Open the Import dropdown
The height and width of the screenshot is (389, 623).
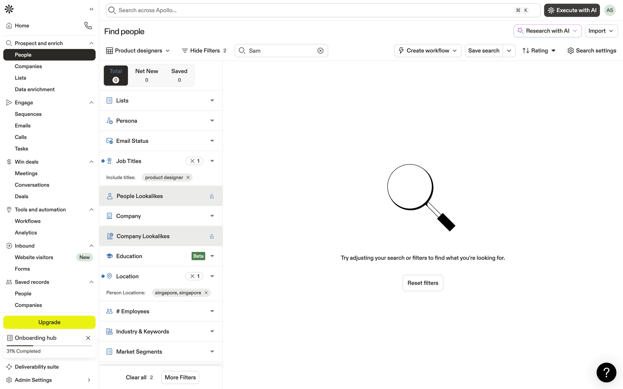point(601,31)
